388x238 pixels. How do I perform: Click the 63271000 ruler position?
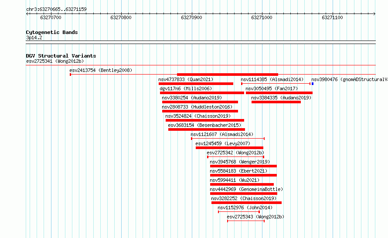[x=262, y=17]
